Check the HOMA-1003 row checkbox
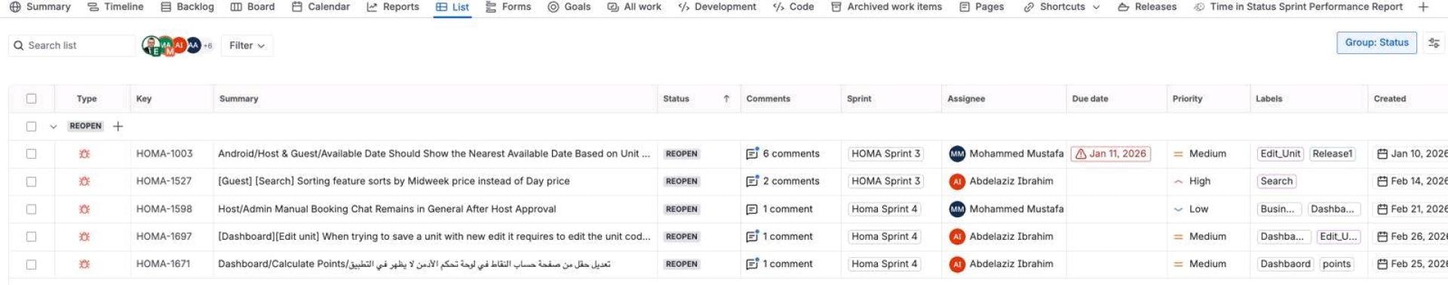The width and height of the screenshot is (1448, 285). pyautogui.click(x=31, y=153)
